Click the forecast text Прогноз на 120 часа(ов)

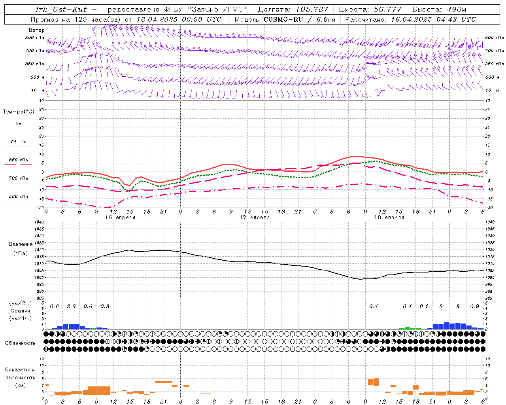pyautogui.click(x=76, y=19)
